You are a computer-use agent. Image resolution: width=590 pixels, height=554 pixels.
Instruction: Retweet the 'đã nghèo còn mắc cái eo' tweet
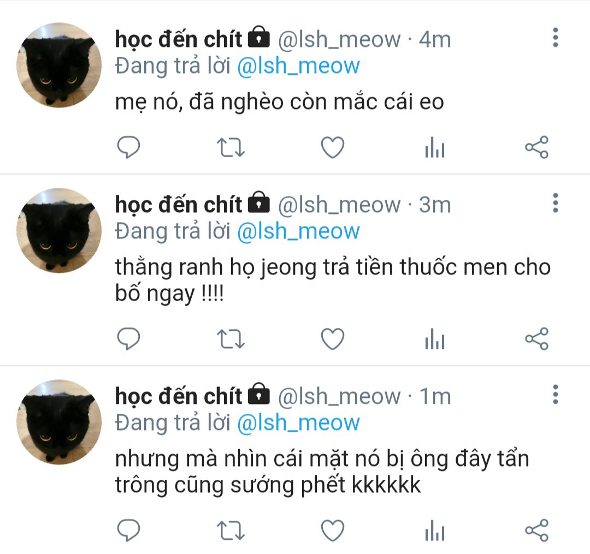click(x=231, y=147)
